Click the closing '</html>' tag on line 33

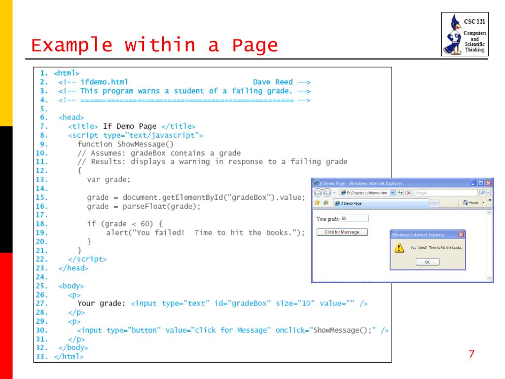click(x=69, y=356)
